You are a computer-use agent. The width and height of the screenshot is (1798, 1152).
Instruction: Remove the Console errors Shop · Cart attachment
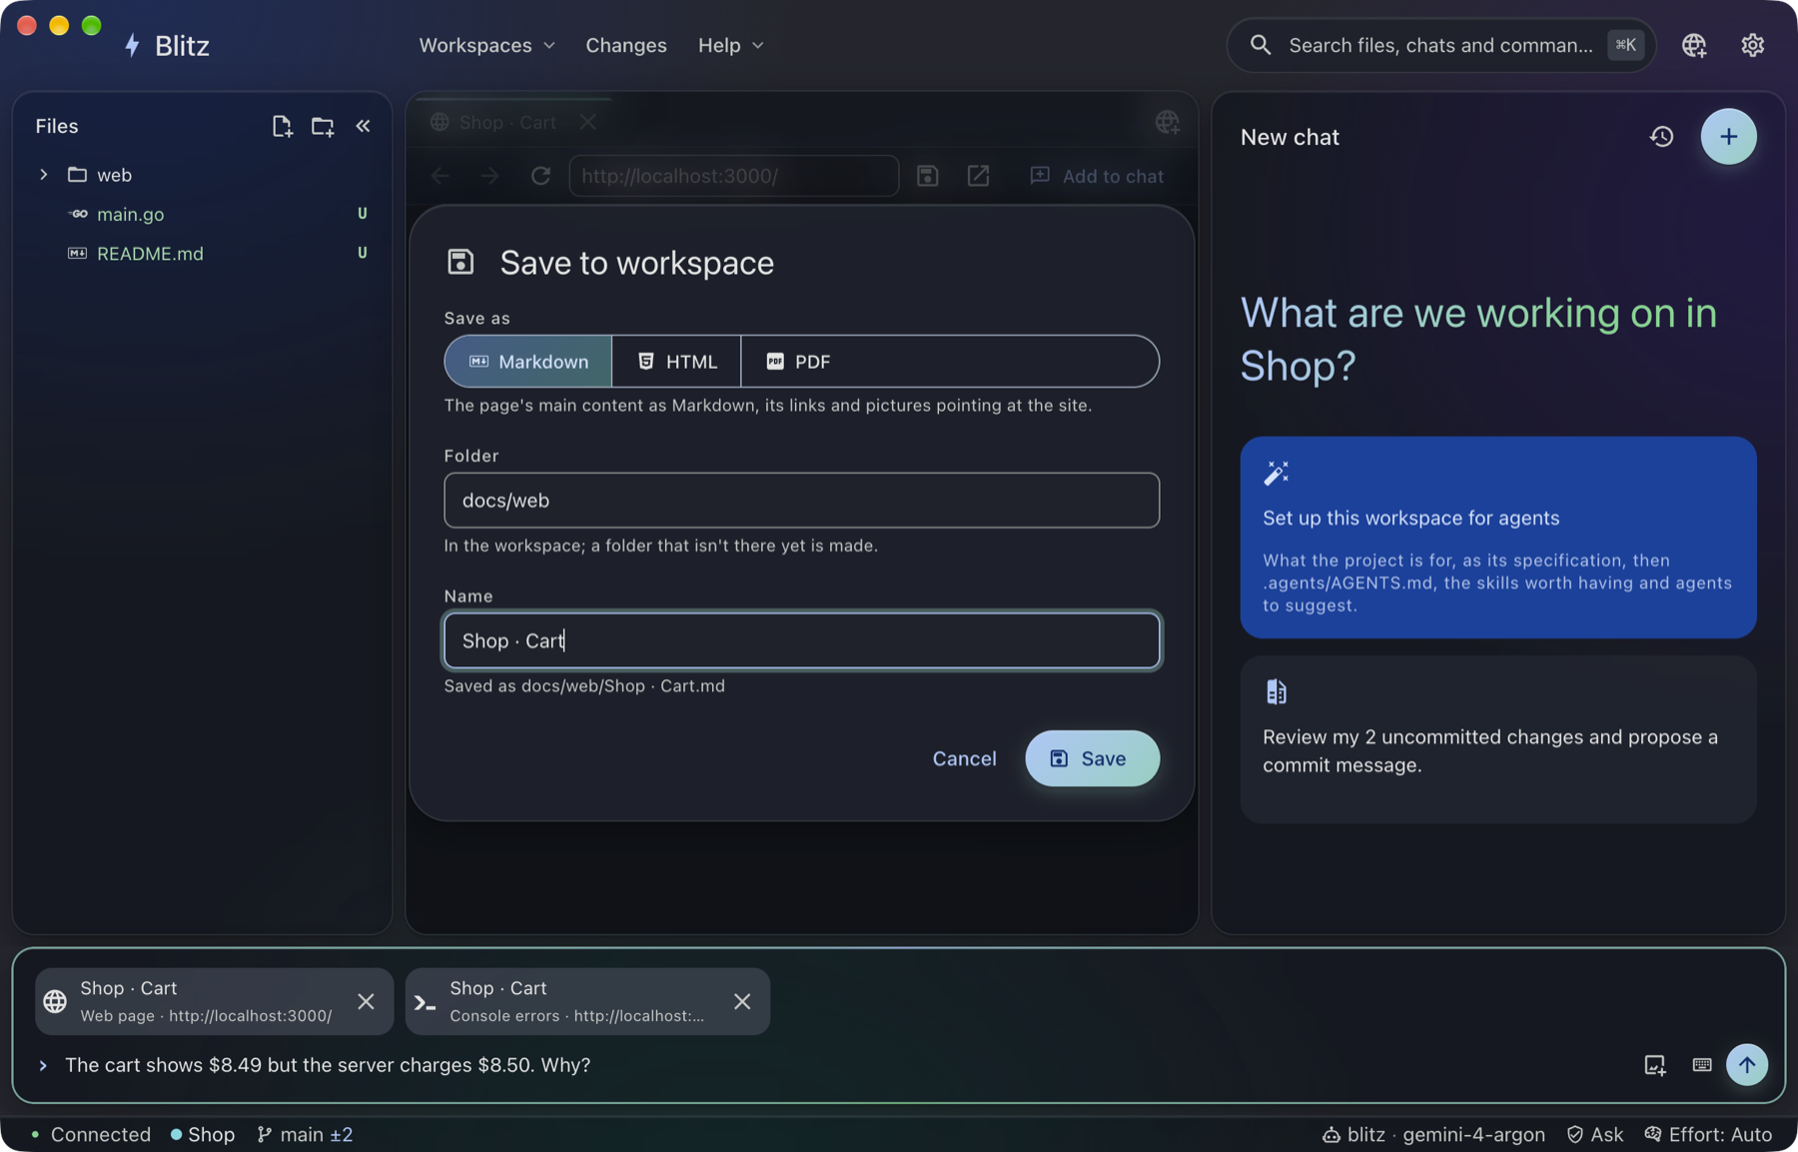(742, 1001)
